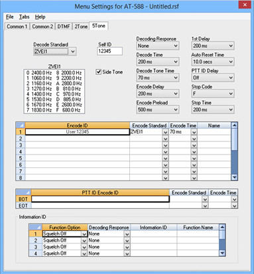254x274 pixels.
Task: Click the Encode ID table select-all corner
Action: tap(21, 125)
